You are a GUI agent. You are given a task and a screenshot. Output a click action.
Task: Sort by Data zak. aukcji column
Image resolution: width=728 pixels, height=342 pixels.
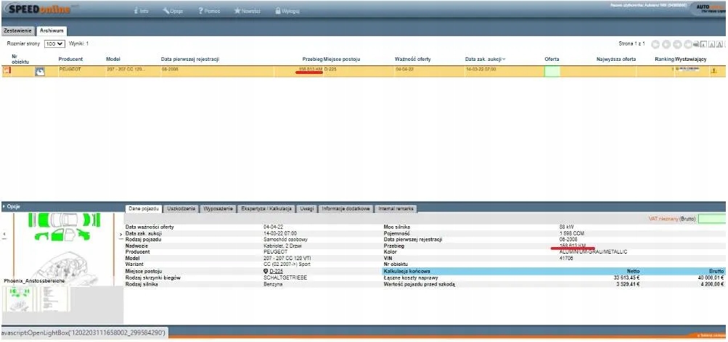(485, 59)
